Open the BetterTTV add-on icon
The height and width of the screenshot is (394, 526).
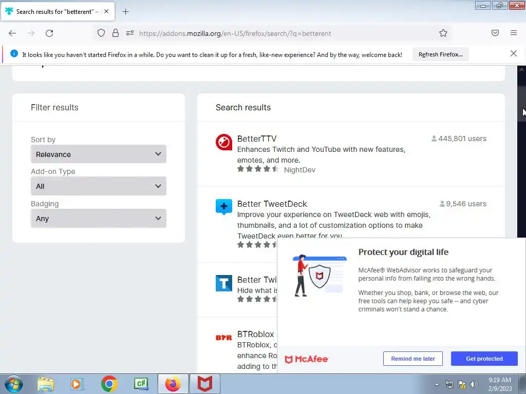point(224,142)
